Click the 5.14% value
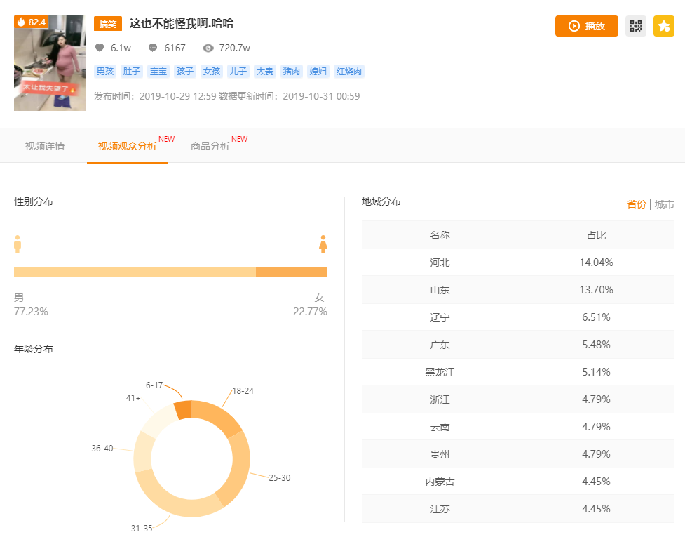This screenshot has height=556, width=685. (596, 372)
